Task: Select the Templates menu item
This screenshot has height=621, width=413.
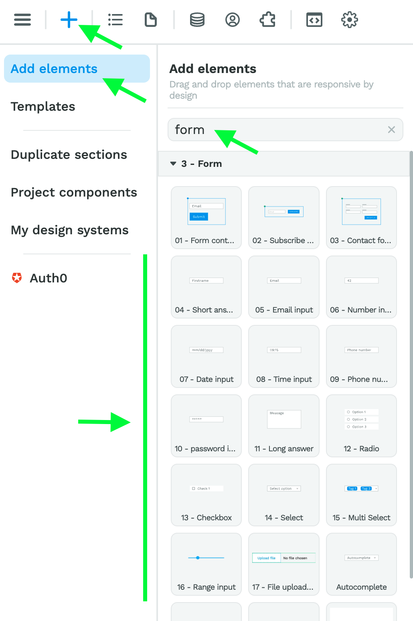Action: click(43, 107)
